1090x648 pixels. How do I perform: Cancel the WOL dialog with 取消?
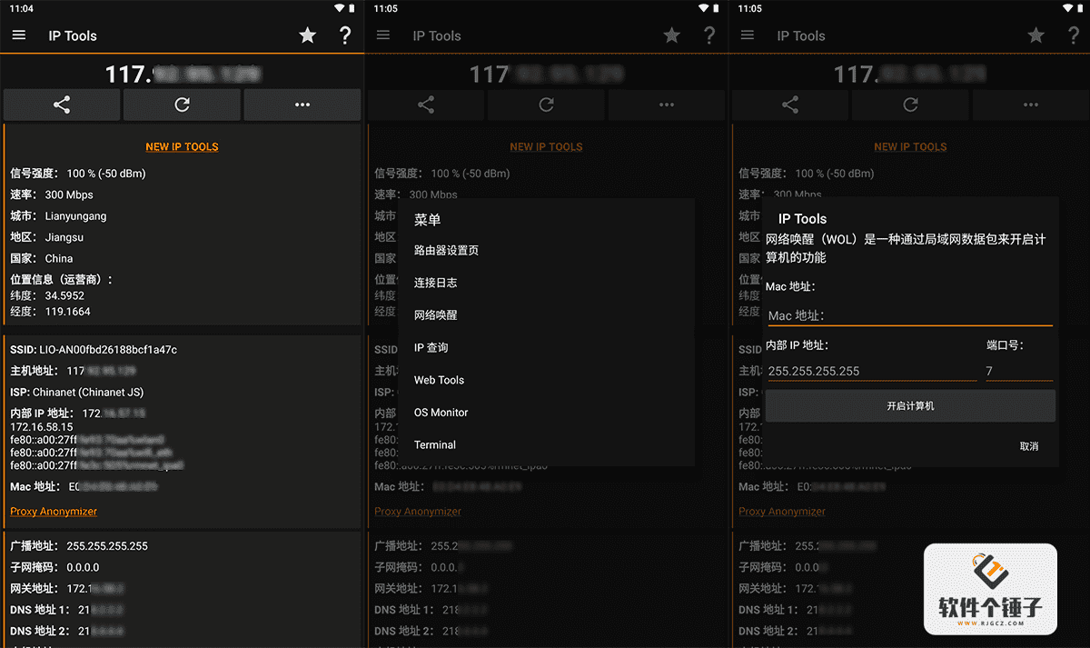click(x=1029, y=446)
